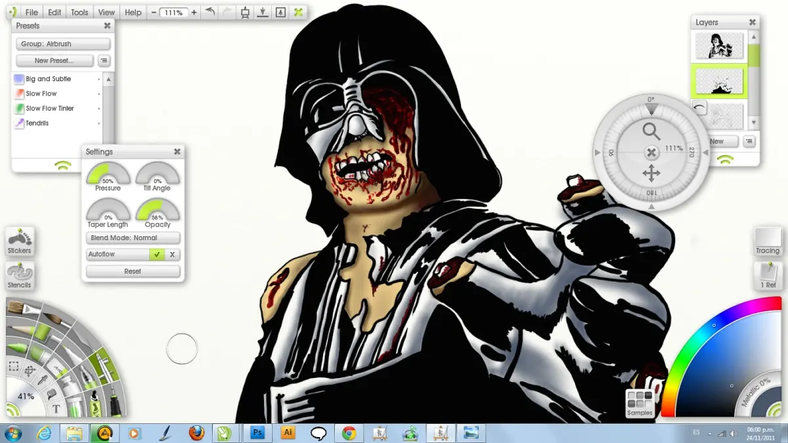Open the Help menu

tap(133, 12)
